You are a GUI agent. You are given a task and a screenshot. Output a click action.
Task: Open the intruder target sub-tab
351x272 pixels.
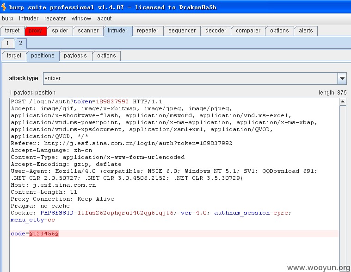coord(14,56)
